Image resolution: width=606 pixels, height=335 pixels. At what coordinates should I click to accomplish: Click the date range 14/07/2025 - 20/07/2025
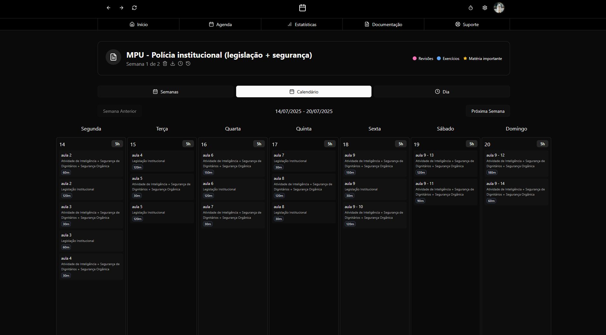[x=304, y=111]
